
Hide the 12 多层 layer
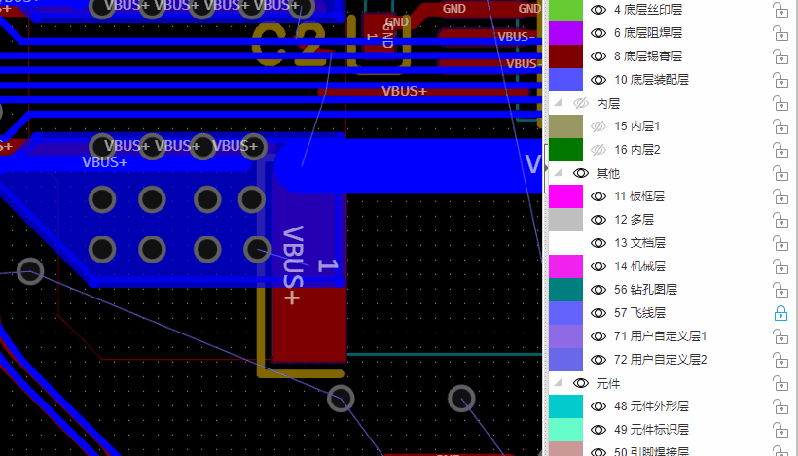(x=598, y=220)
